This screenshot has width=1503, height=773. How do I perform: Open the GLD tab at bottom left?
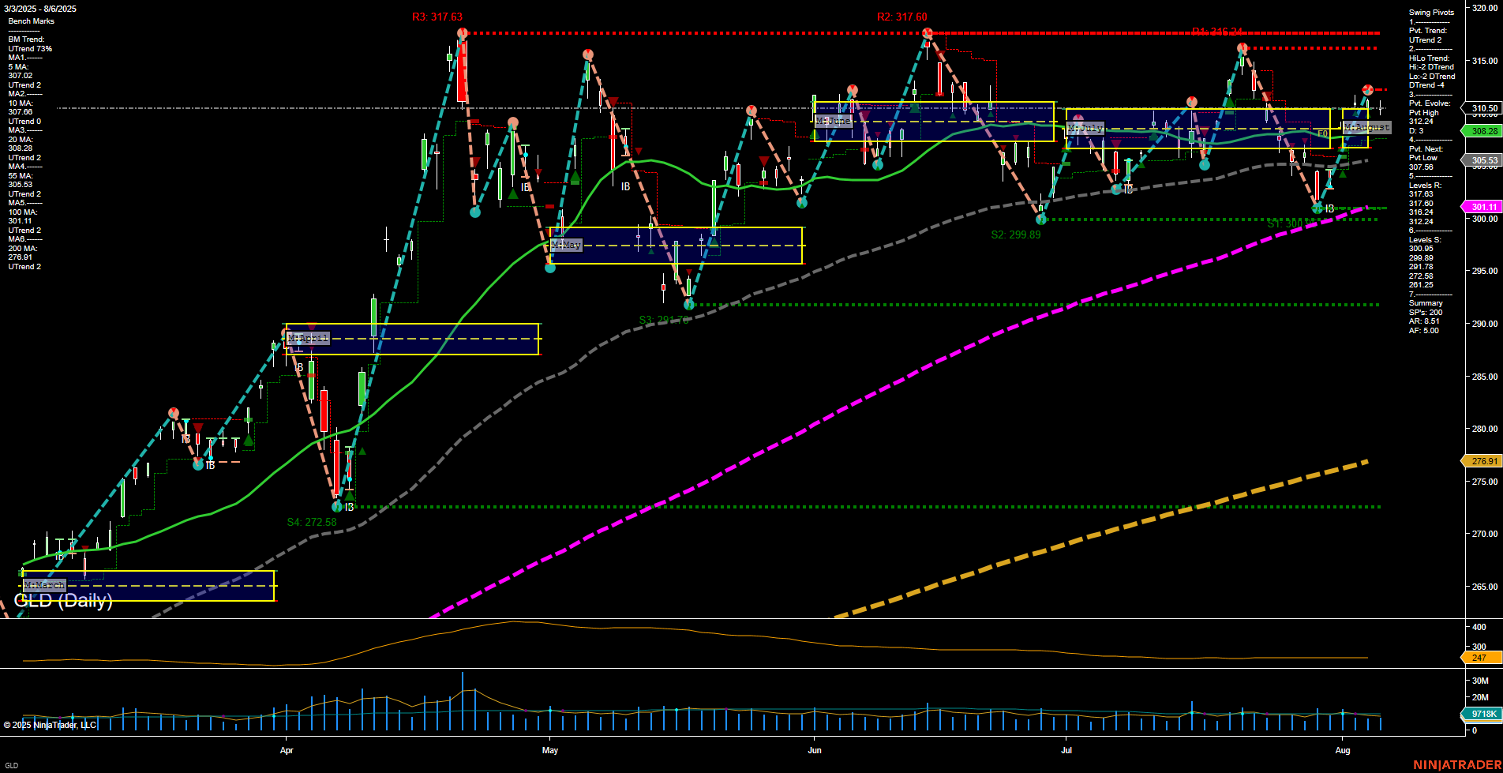12,766
